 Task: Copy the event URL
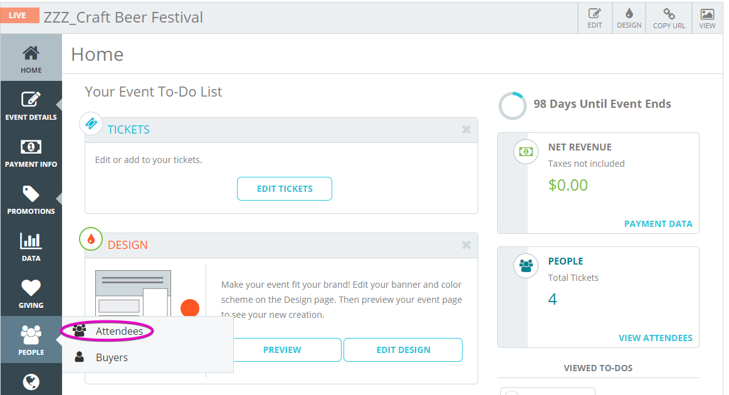pos(669,18)
